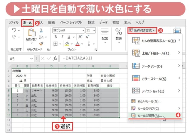Viewport: 189px width, 134px height.
Task: Choose ルールの管理 menu item
Action: point(155,116)
